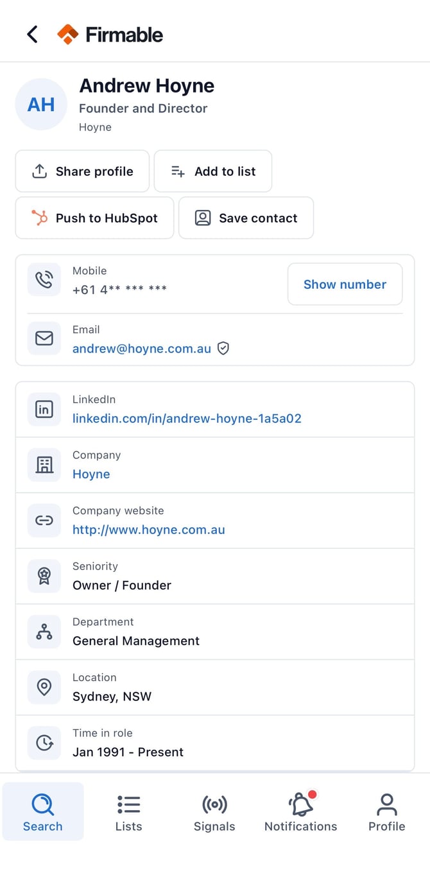Select the 'General Management' text
Viewport: 430px width, 875px height.
tap(136, 641)
